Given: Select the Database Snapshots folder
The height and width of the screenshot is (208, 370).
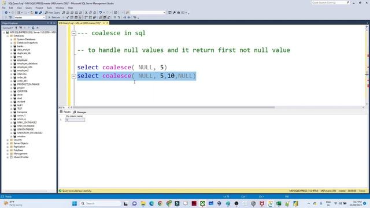Looking at the screenshot, I should point(27,43).
